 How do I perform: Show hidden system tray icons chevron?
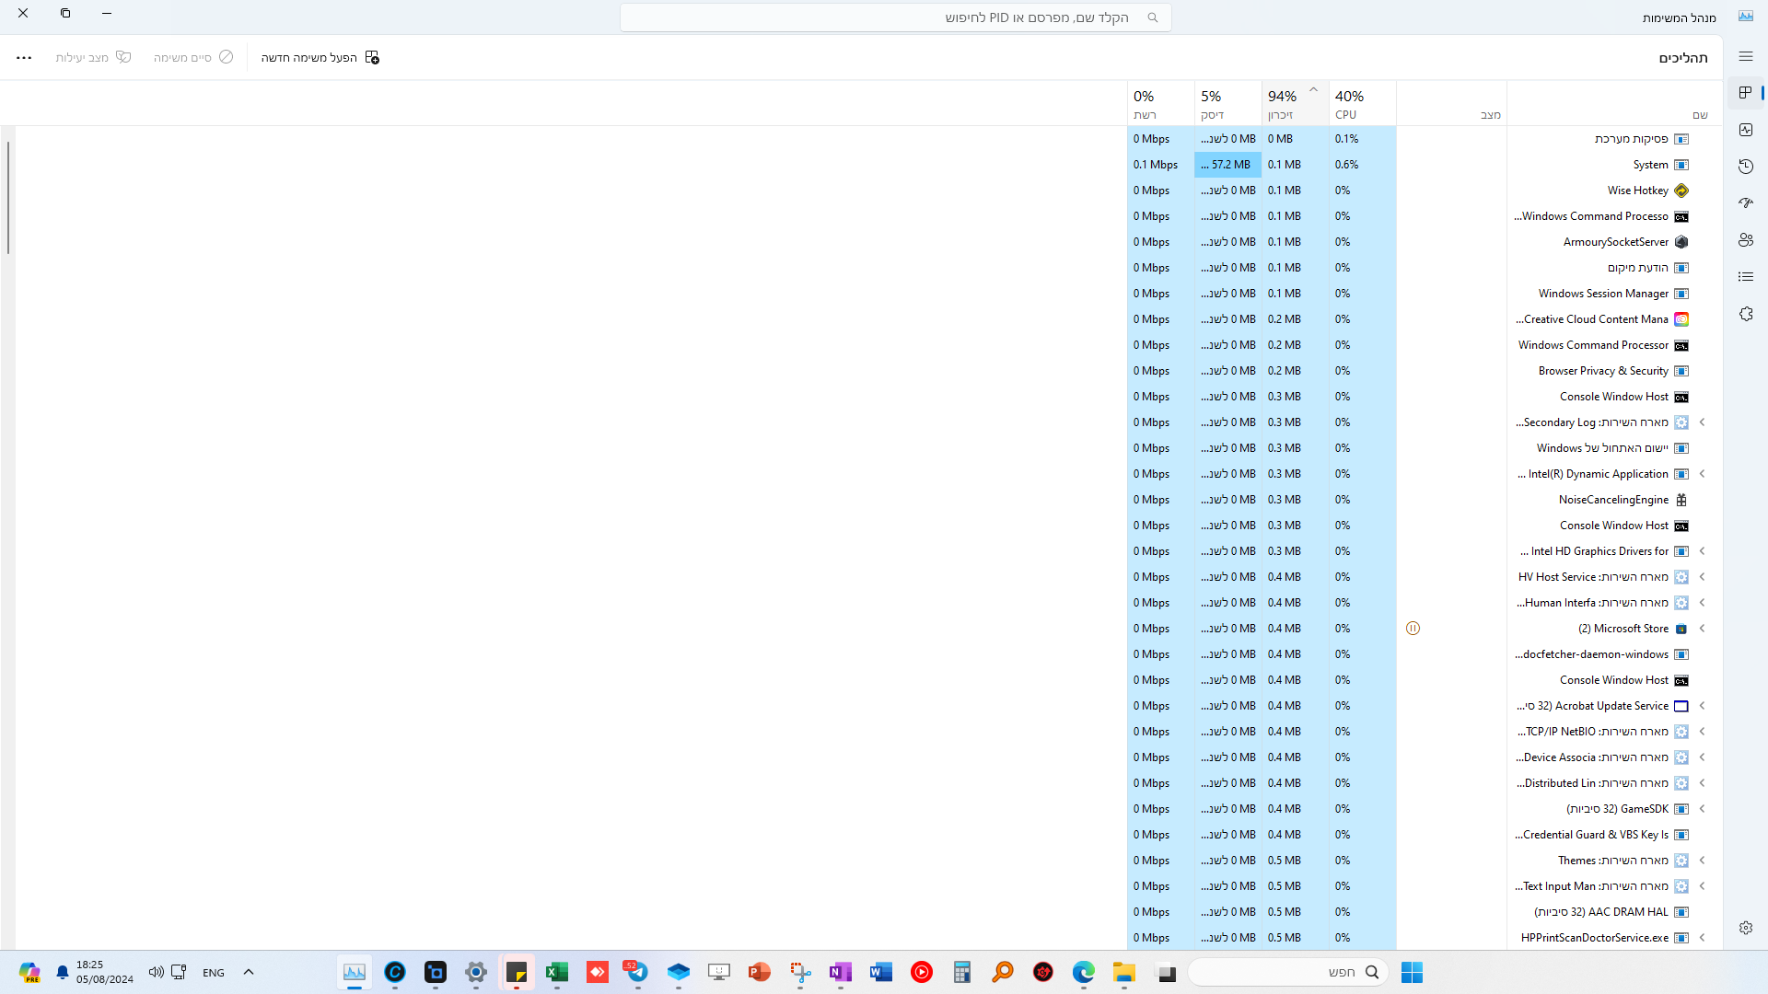pos(249,972)
